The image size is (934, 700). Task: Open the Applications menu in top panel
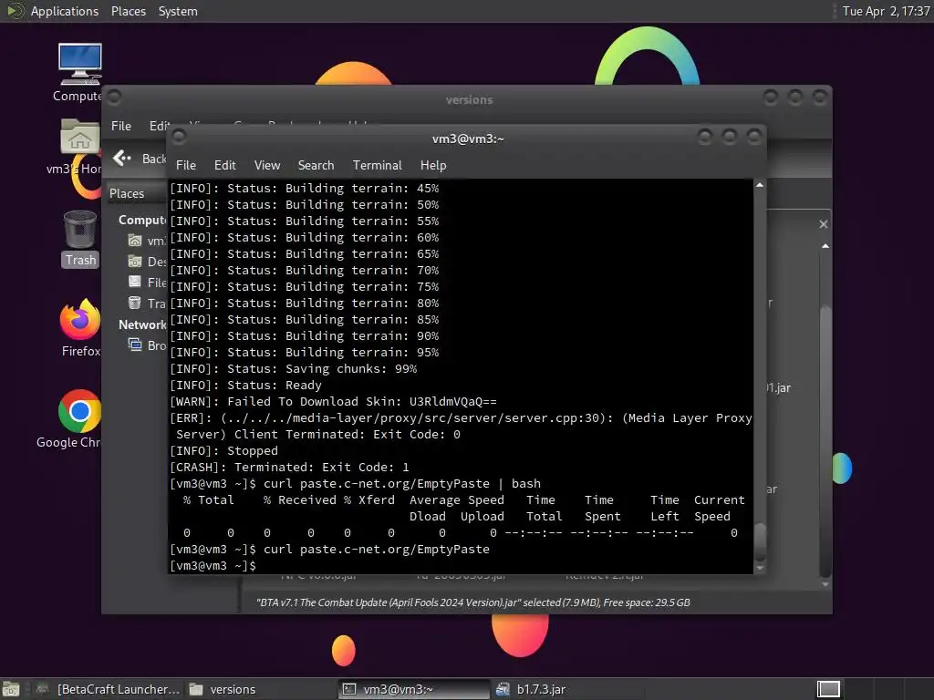[65, 11]
